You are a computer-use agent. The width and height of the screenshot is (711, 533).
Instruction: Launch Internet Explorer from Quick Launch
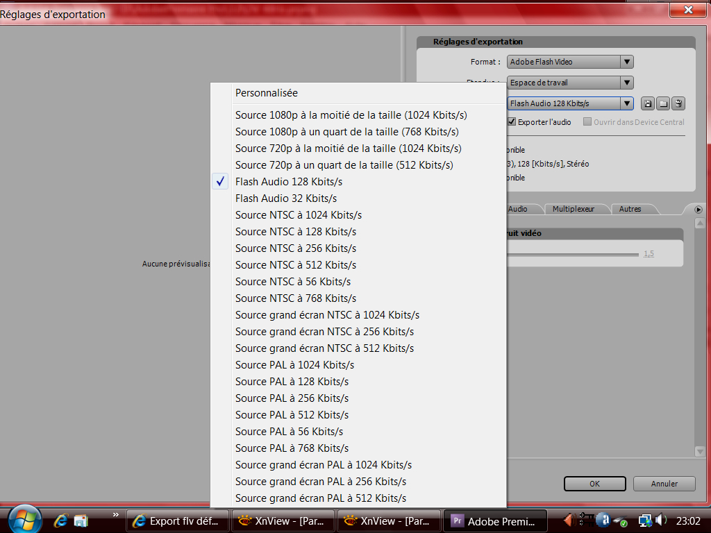[x=60, y=521]
